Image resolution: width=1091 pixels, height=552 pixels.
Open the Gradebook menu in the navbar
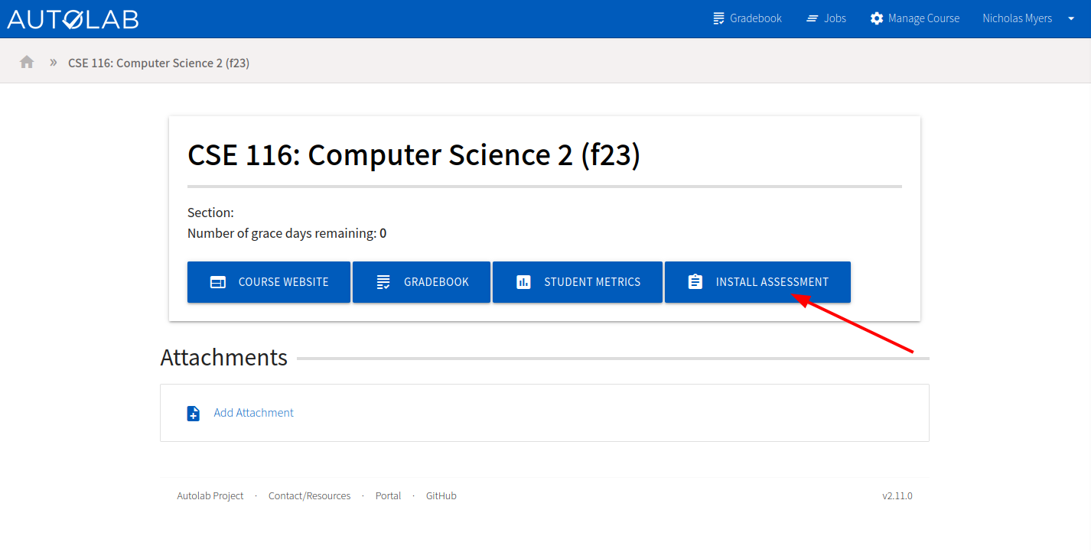747,18
